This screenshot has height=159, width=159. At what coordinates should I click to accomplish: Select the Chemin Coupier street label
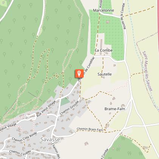point(20,153)
